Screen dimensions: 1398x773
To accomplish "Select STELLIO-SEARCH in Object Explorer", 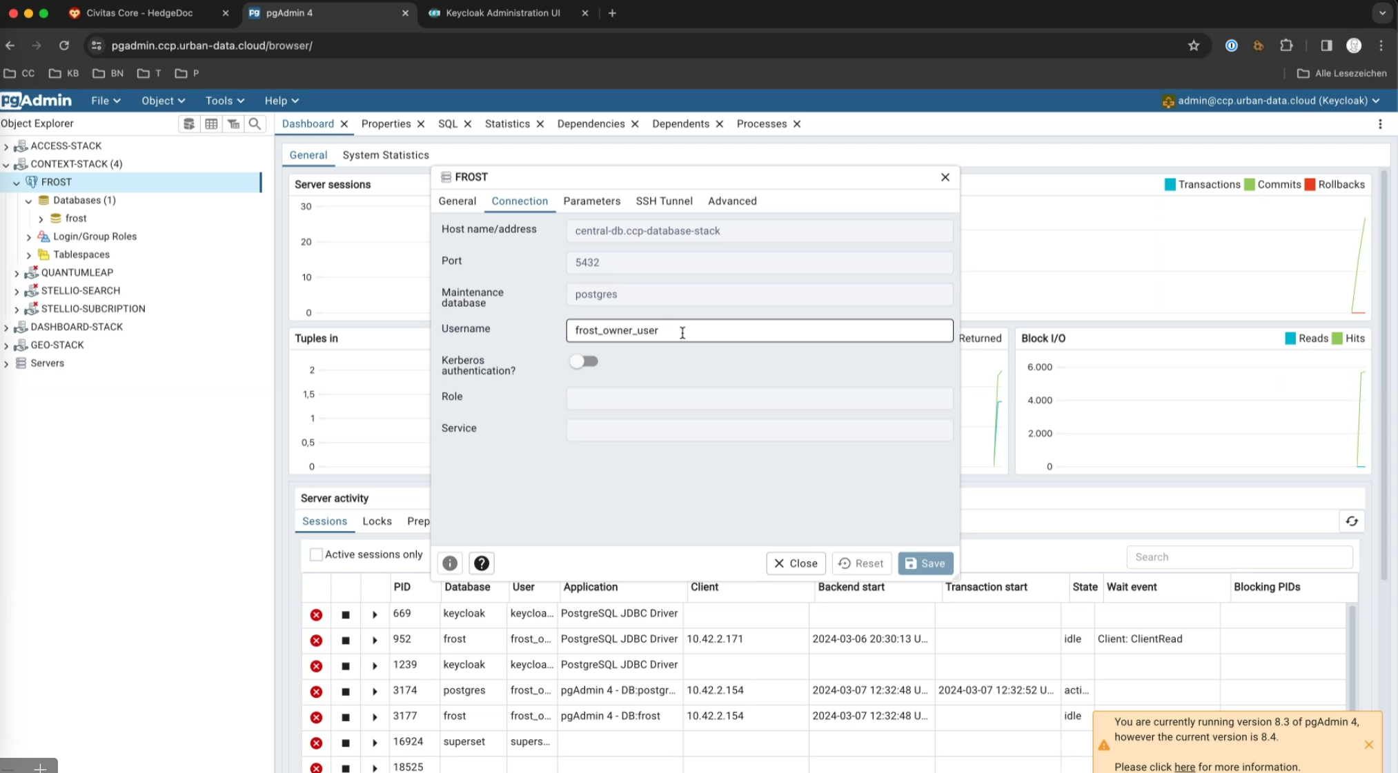I will coord(81,291).
